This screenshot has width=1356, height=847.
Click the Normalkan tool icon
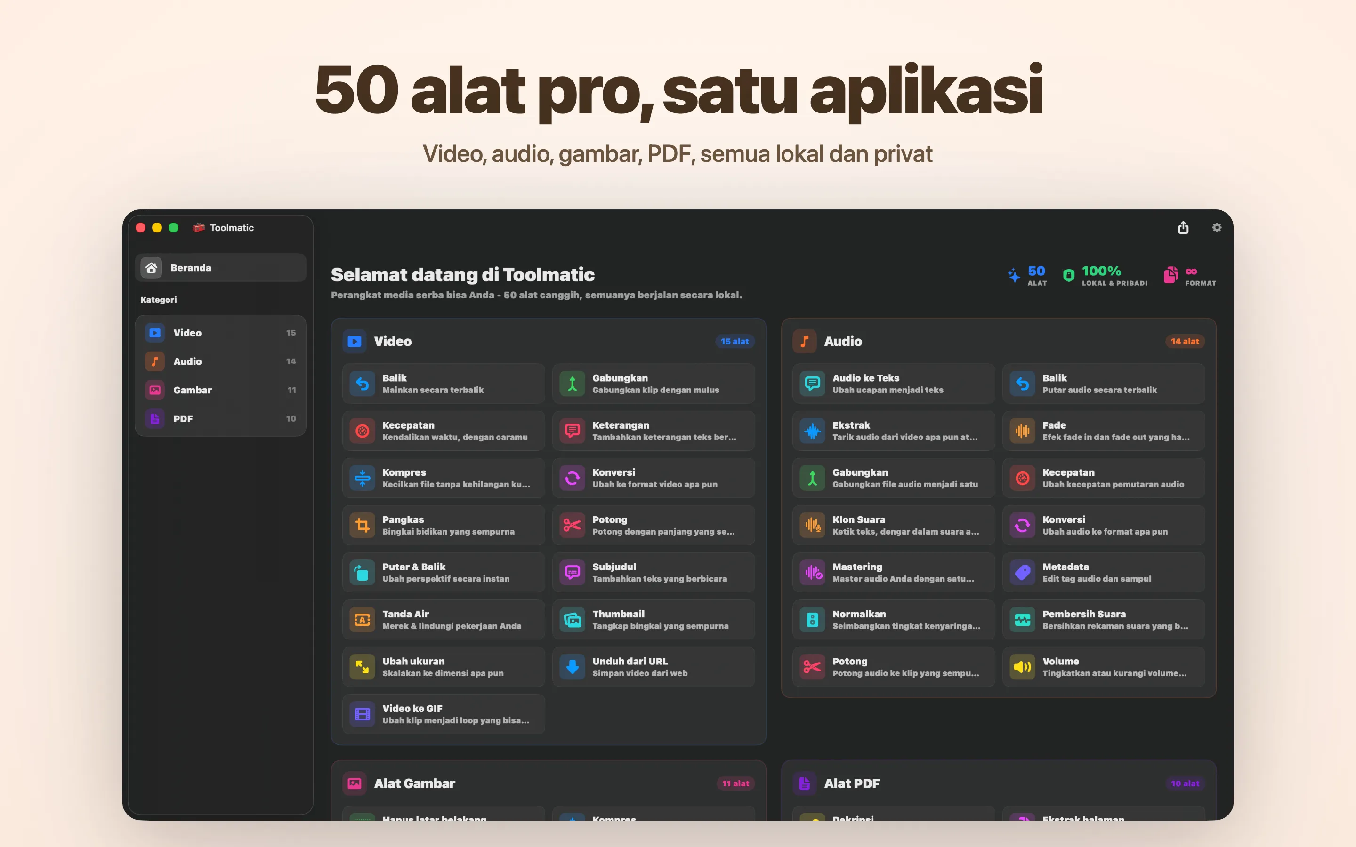(x=813, y=620)
